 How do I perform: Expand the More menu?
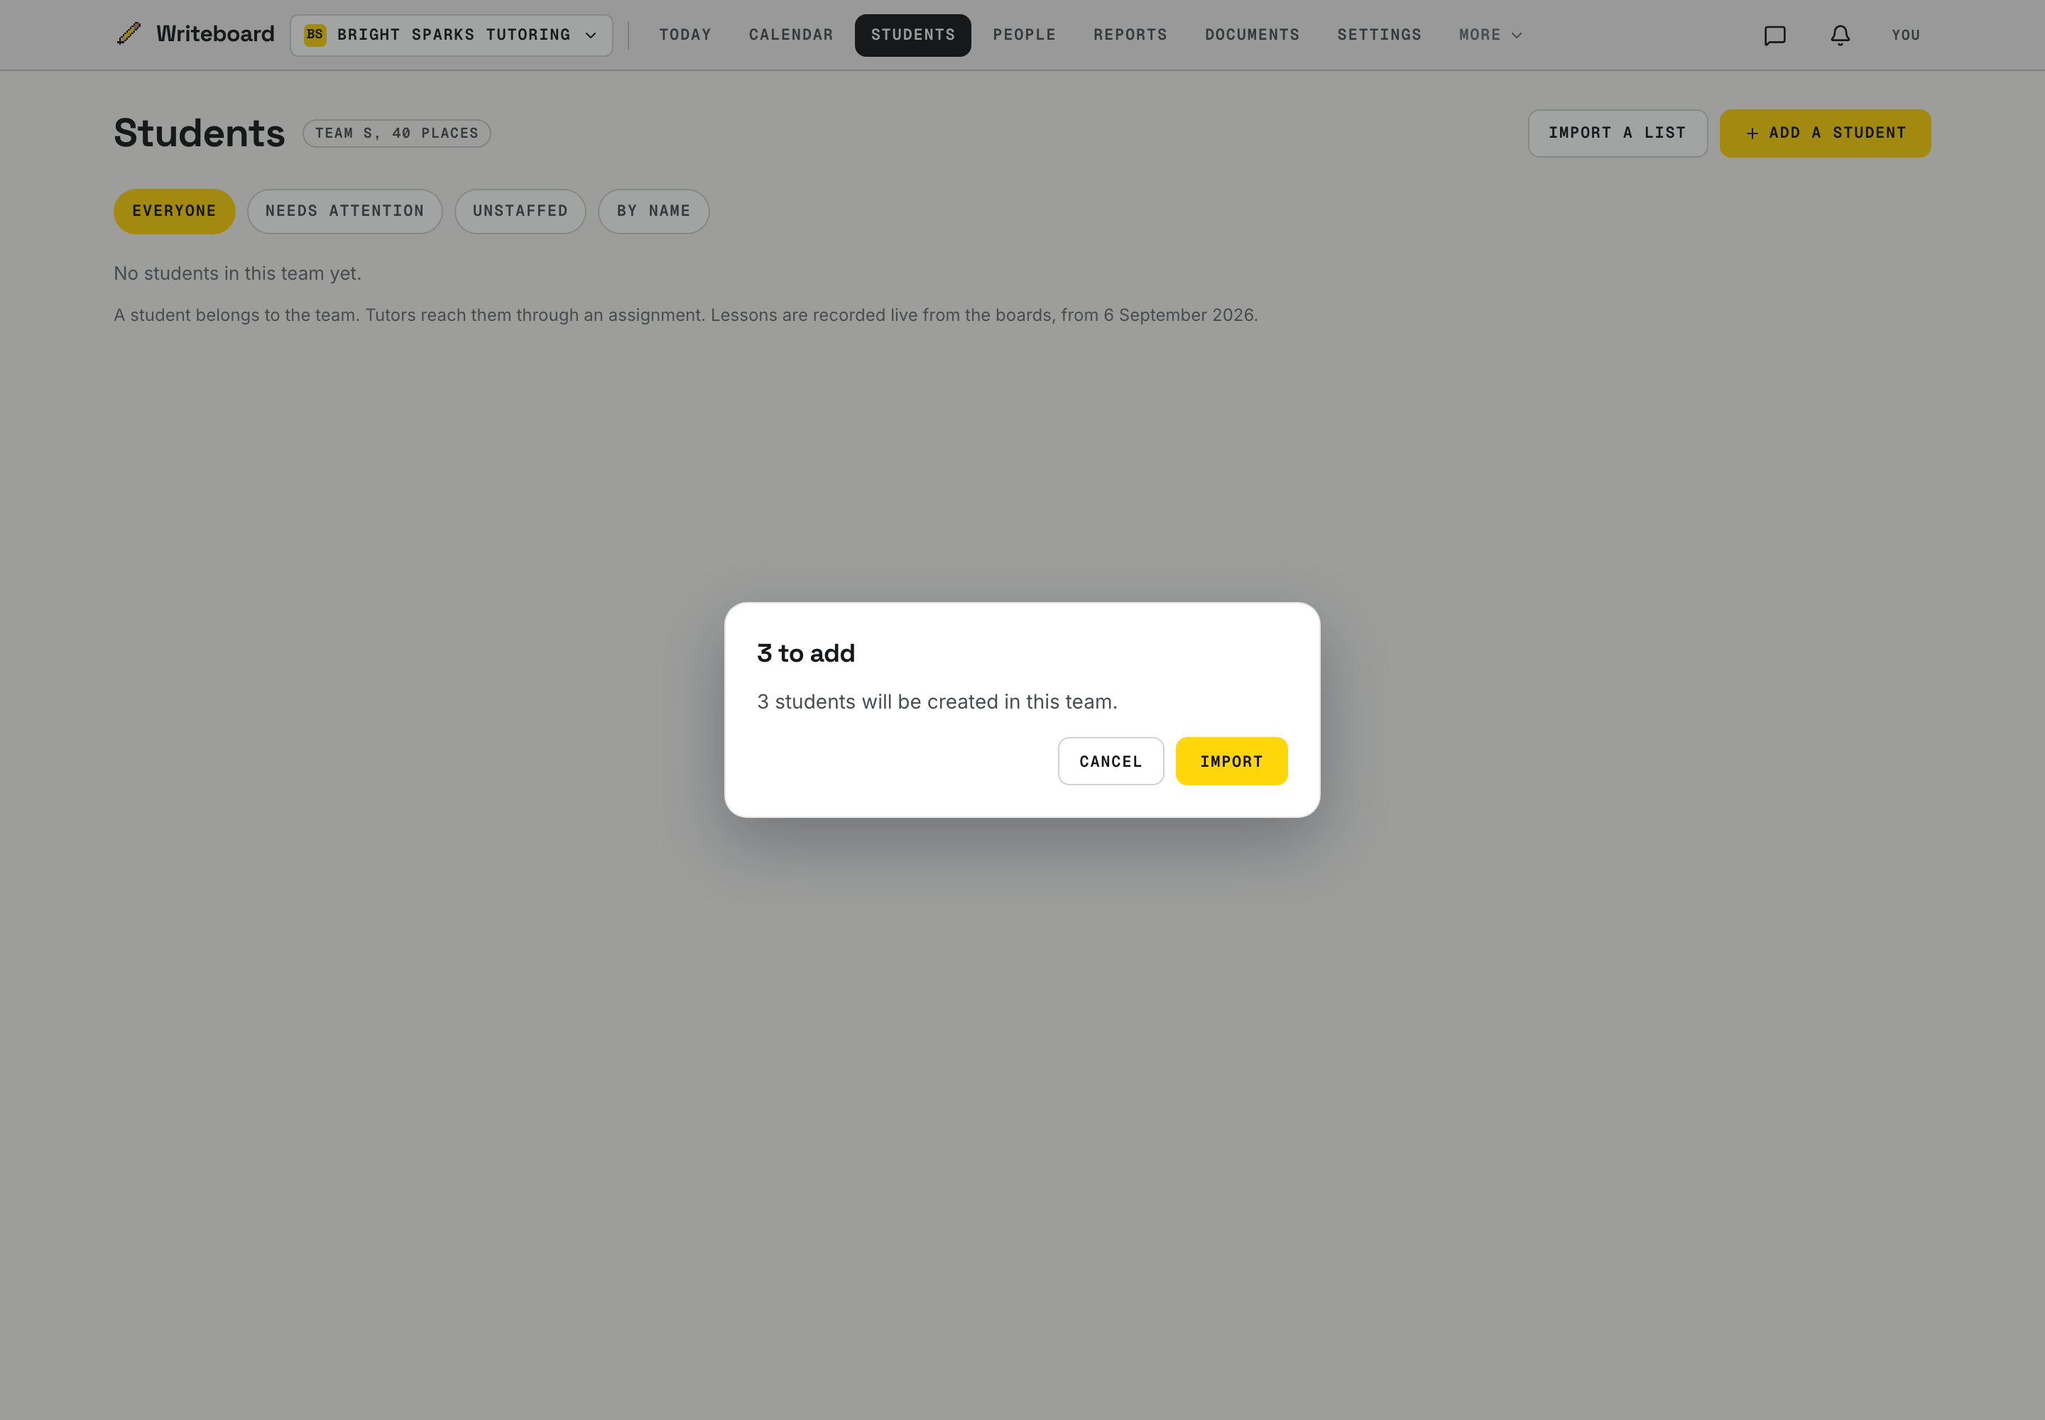[1490, 35]
